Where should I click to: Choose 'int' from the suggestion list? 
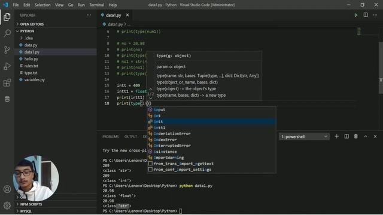click(211, 116)
